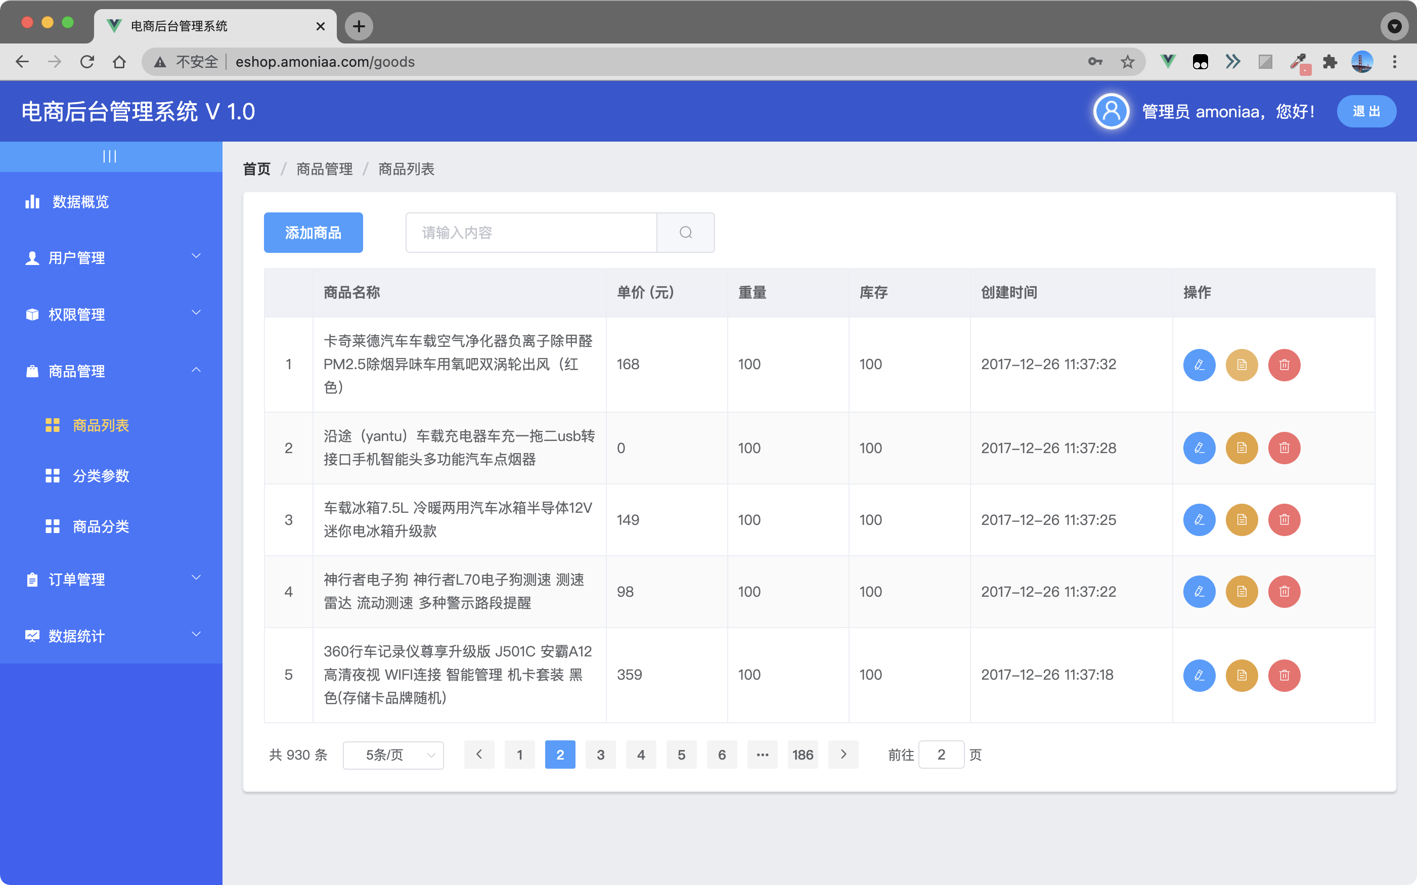Screen dimensions: 1417x885
Task: Click the admin user avatar icon
Action: 1111,111
